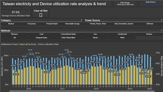Click the 2019 year axis label
163x92 pixels.
(x=130, y=89)
